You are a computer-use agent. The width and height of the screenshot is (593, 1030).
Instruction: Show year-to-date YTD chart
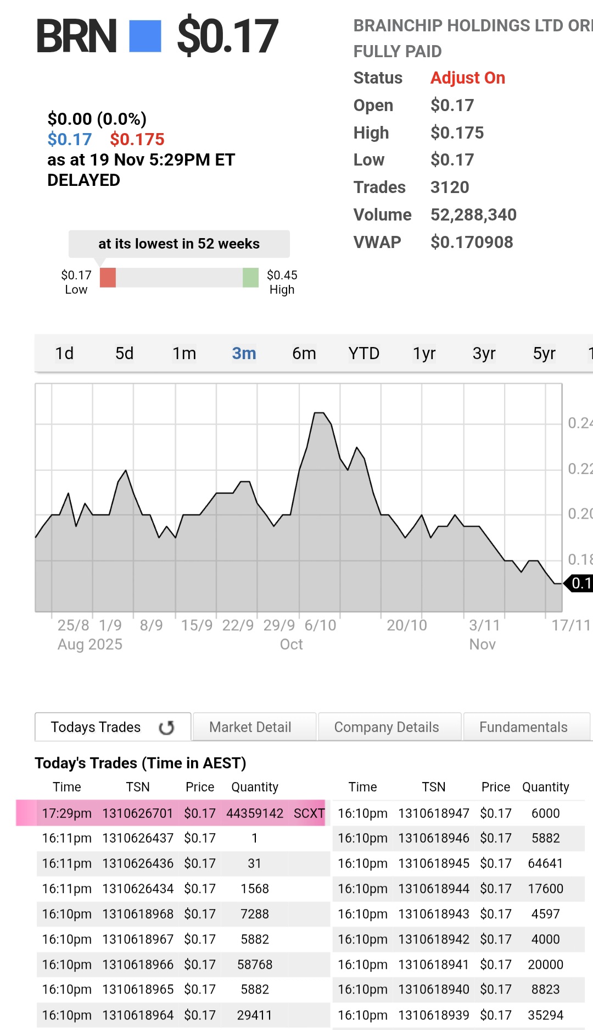363,353
